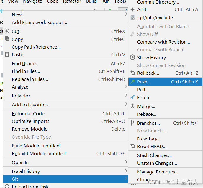Viewport: 203px width, 188px height.
Task: Click the blue Fetch arrow icon
Action: point(132,97)
